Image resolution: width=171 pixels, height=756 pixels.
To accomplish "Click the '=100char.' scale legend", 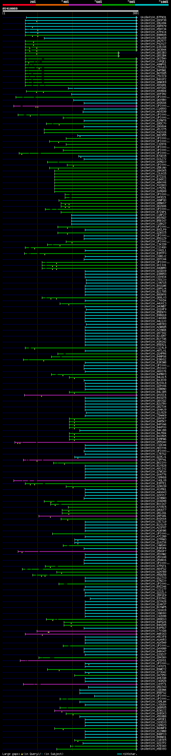I will 127,754.
